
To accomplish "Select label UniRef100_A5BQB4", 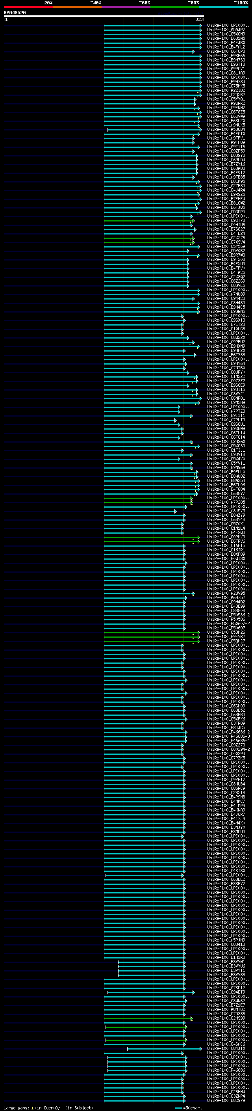I will (x=226, y=129).
